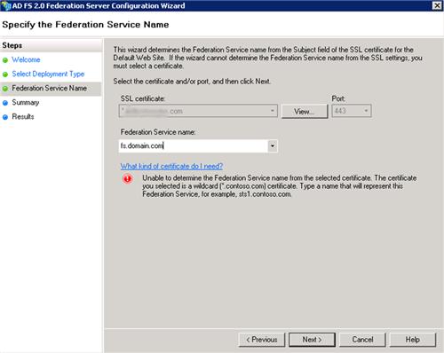444x353 pixels.
Task: Open Help for the wizard
Action: (x=413, y=340)
